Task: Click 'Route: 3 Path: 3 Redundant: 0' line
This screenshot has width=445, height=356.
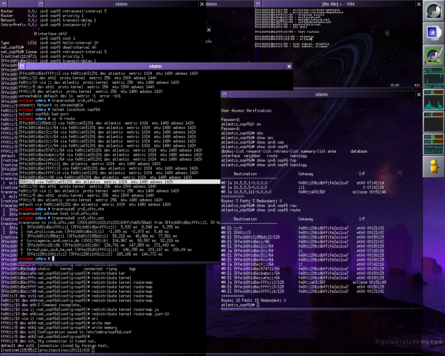Action: coord(251,201)
